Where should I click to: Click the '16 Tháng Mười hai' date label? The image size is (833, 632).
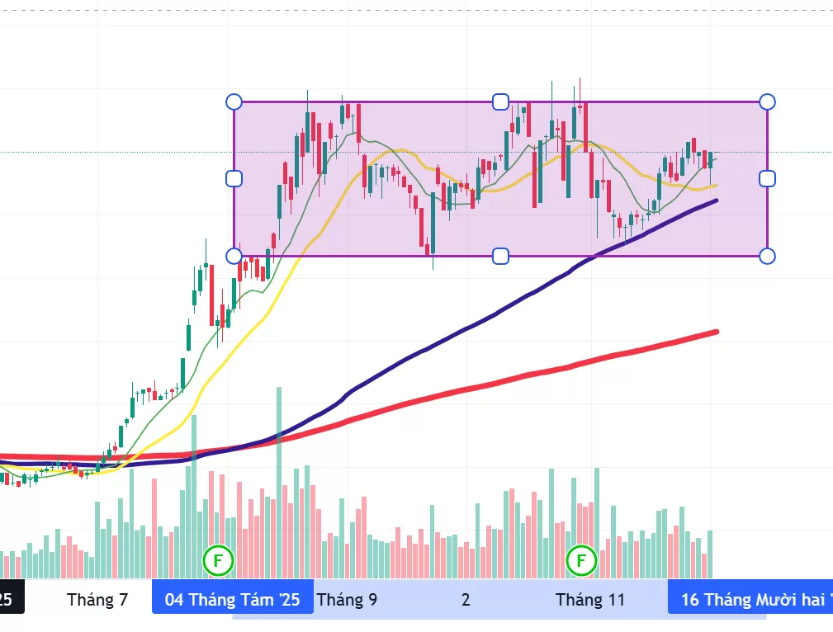click(750, 600)
